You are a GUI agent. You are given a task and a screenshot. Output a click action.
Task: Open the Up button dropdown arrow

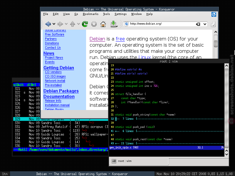78,24
